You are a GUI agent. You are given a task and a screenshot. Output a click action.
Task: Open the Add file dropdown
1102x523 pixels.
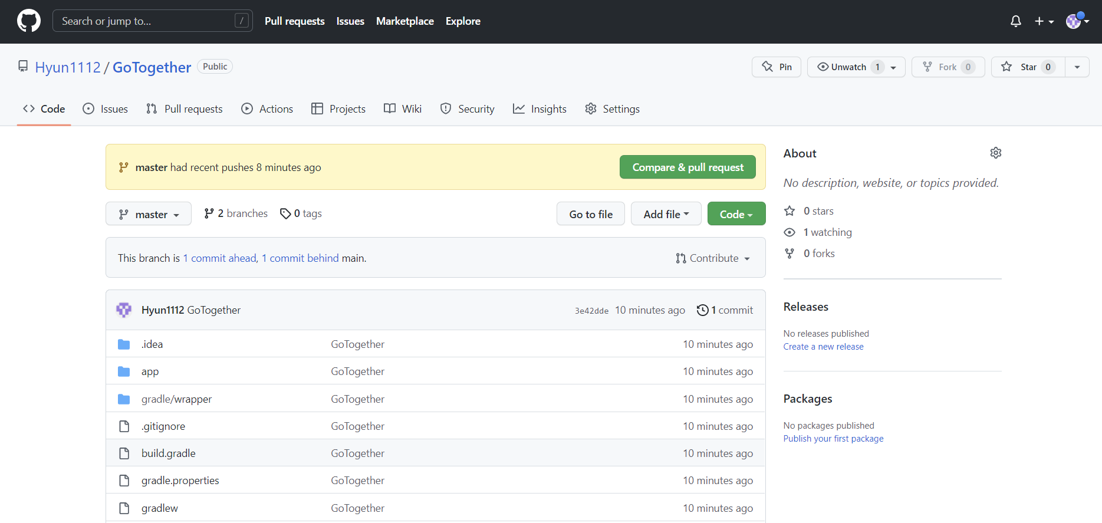point(666,214)
